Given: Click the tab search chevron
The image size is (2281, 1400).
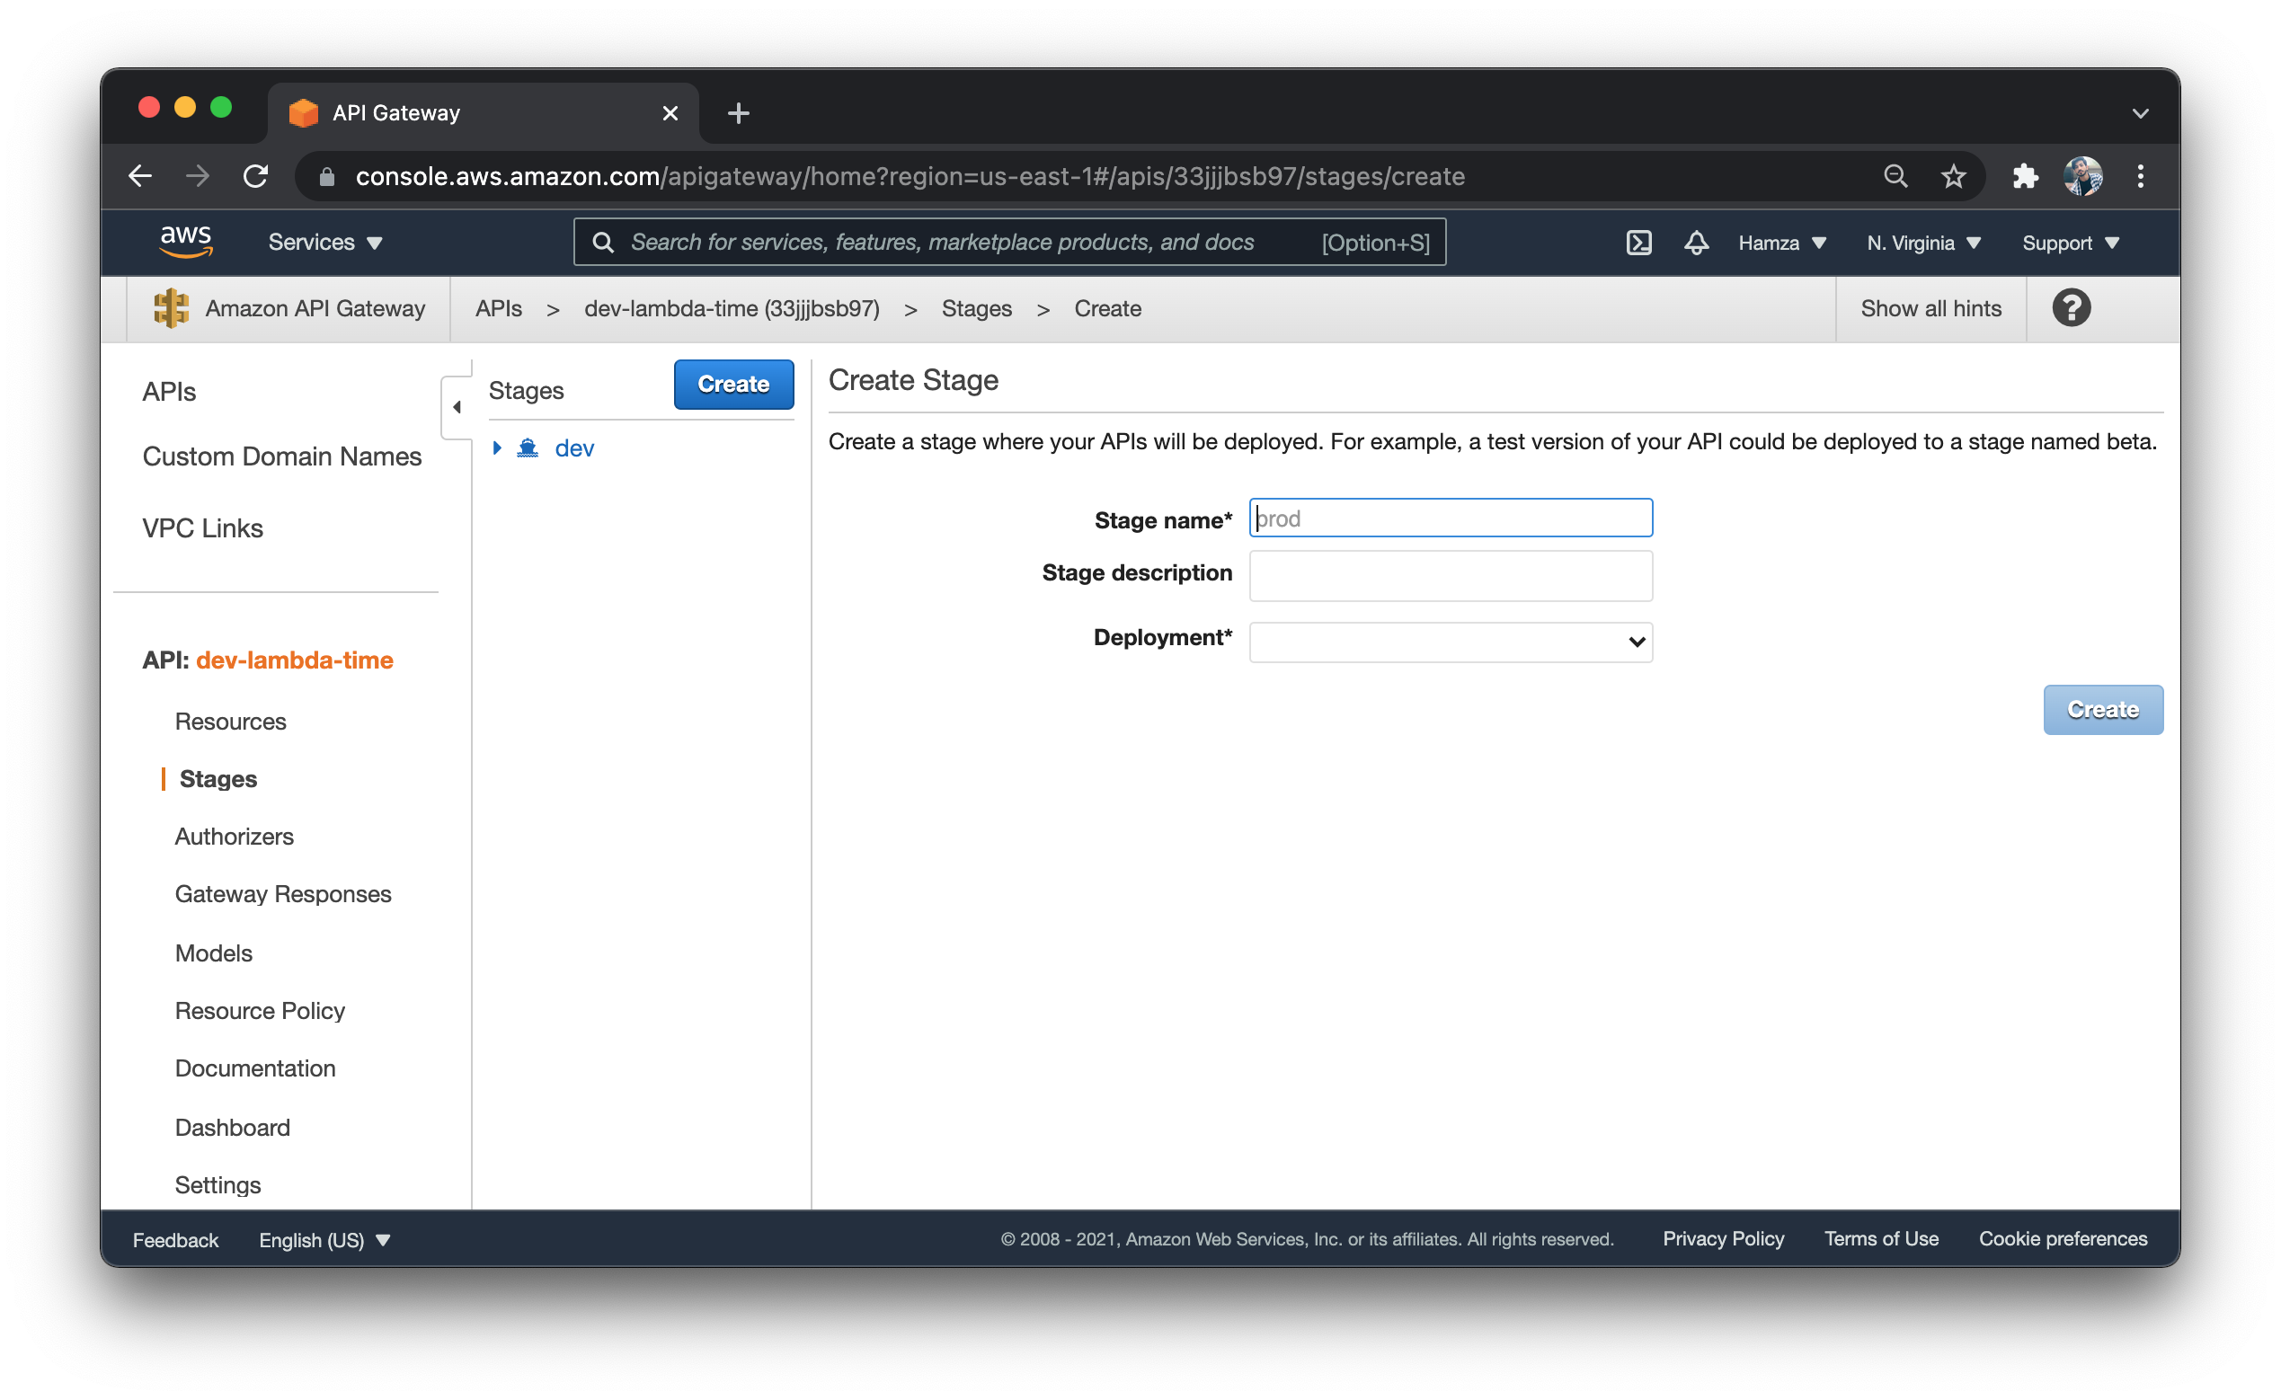Looking at the screenshot, I should point(2139,113).
